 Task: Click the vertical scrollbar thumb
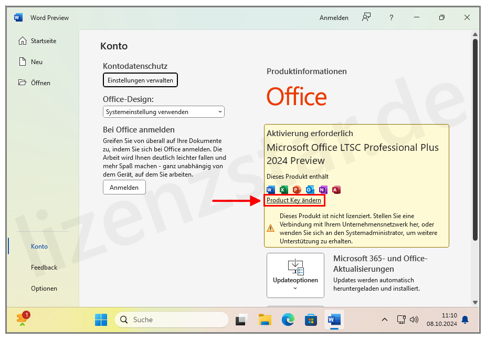pos(475,139)
